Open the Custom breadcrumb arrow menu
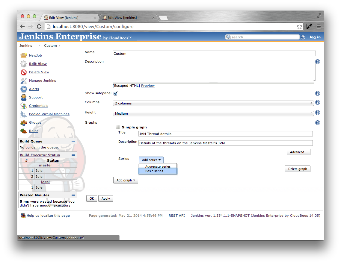The height and width of the screenshot is (264, 341). [60, 45]
